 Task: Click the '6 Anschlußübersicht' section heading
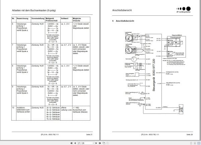pyautogui.click(x=123, y=21)
